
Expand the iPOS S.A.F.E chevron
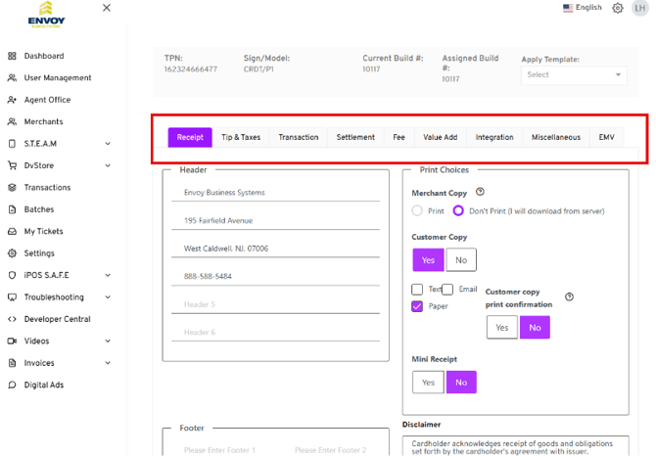(108, 275)
